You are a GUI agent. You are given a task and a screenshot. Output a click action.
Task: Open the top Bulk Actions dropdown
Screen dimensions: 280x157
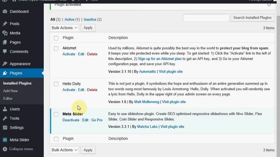64,28
